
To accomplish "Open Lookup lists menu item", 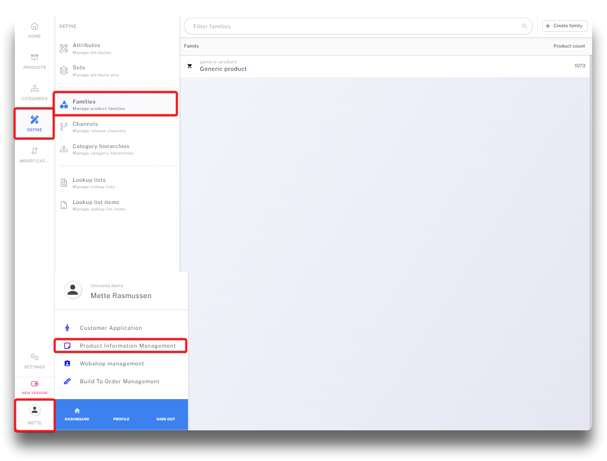I will click(x=89, y=183).
